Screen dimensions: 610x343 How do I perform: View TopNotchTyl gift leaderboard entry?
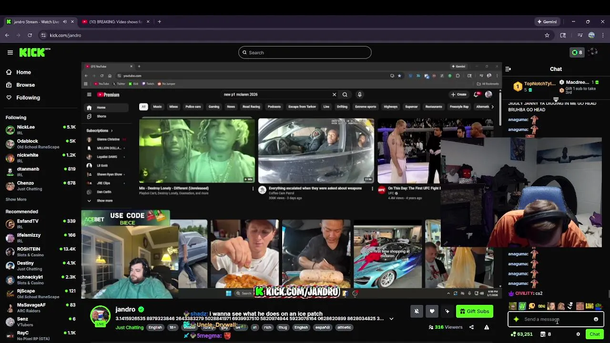click(534, 86)
